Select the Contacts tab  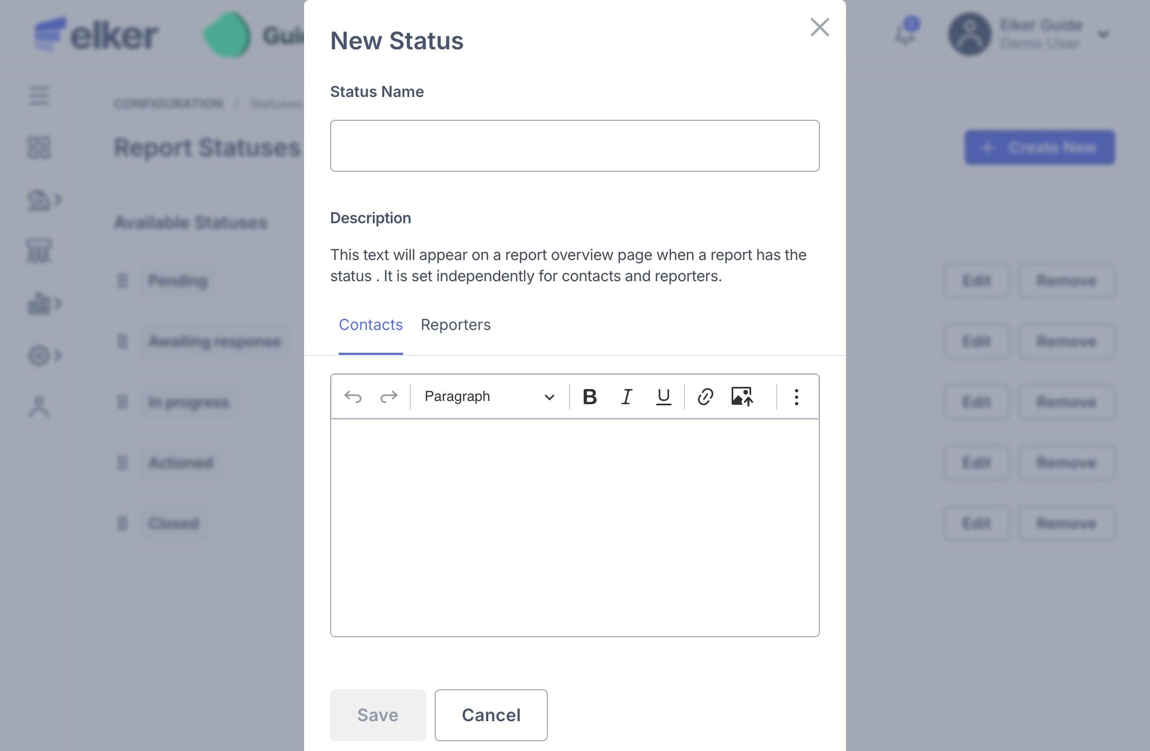(x=371, y=325)
